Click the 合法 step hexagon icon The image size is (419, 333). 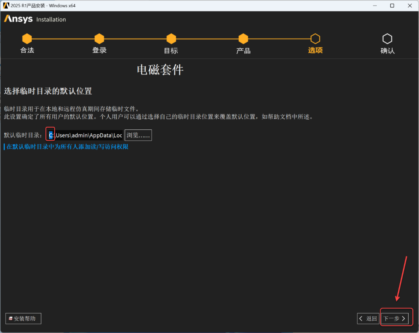[27, 39]
